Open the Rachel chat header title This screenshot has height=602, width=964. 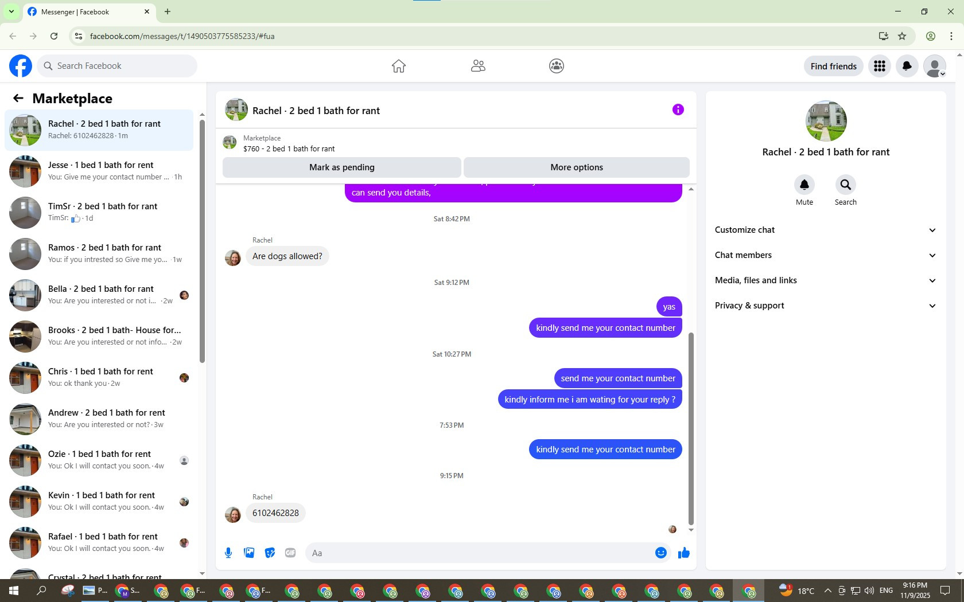[x=316, y=111]
